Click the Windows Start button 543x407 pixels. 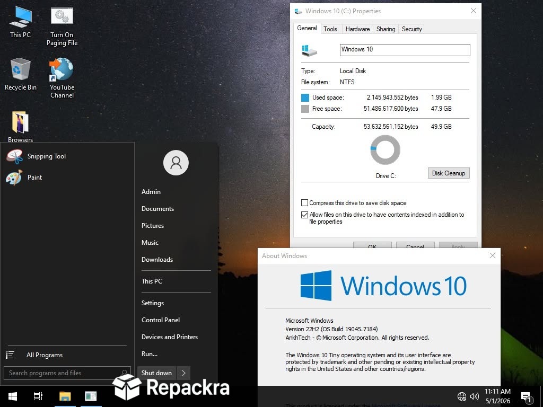[13, 396]
